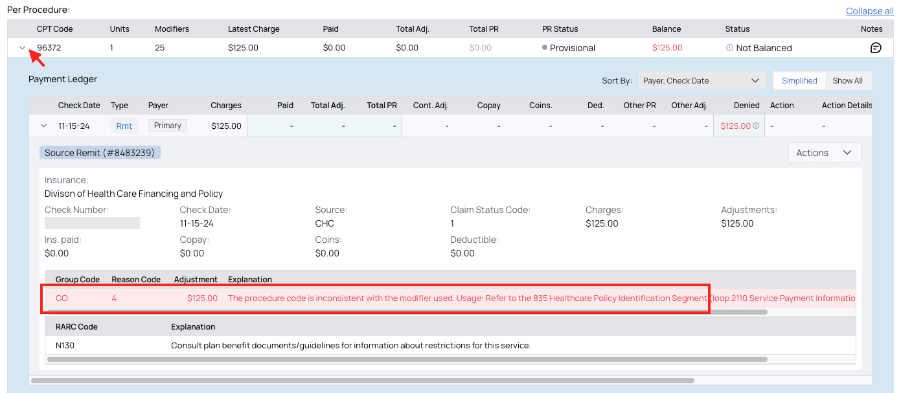901x393 pixels.
Task: Click the Action Details column header
Action: [847, 106]
